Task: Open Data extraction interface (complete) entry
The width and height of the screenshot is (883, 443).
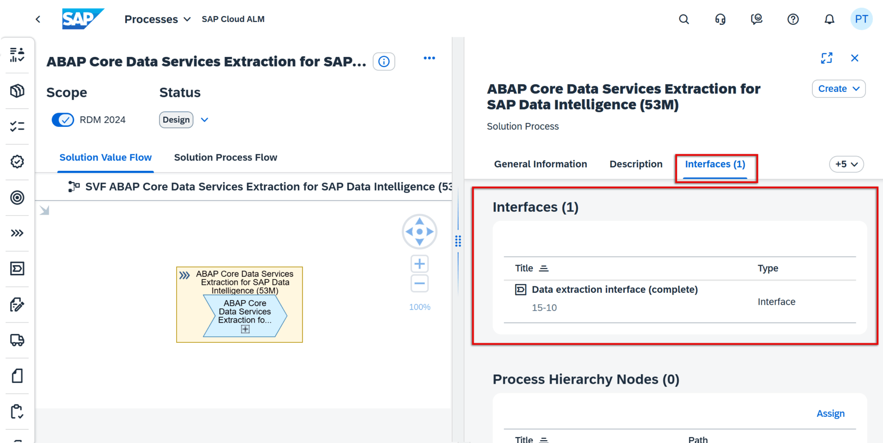Action: pos(614,290)
